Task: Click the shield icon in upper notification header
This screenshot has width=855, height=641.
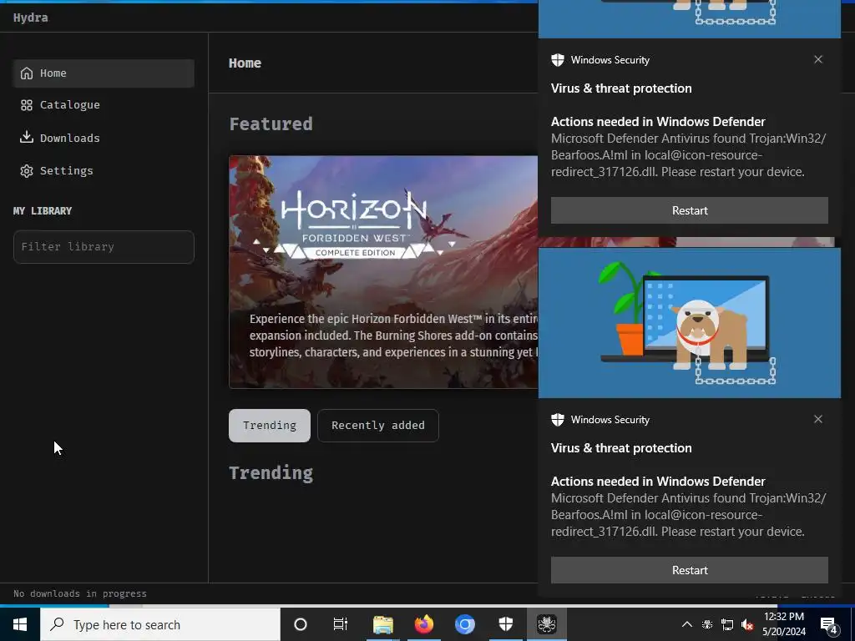Action: [x=557, y=60]
